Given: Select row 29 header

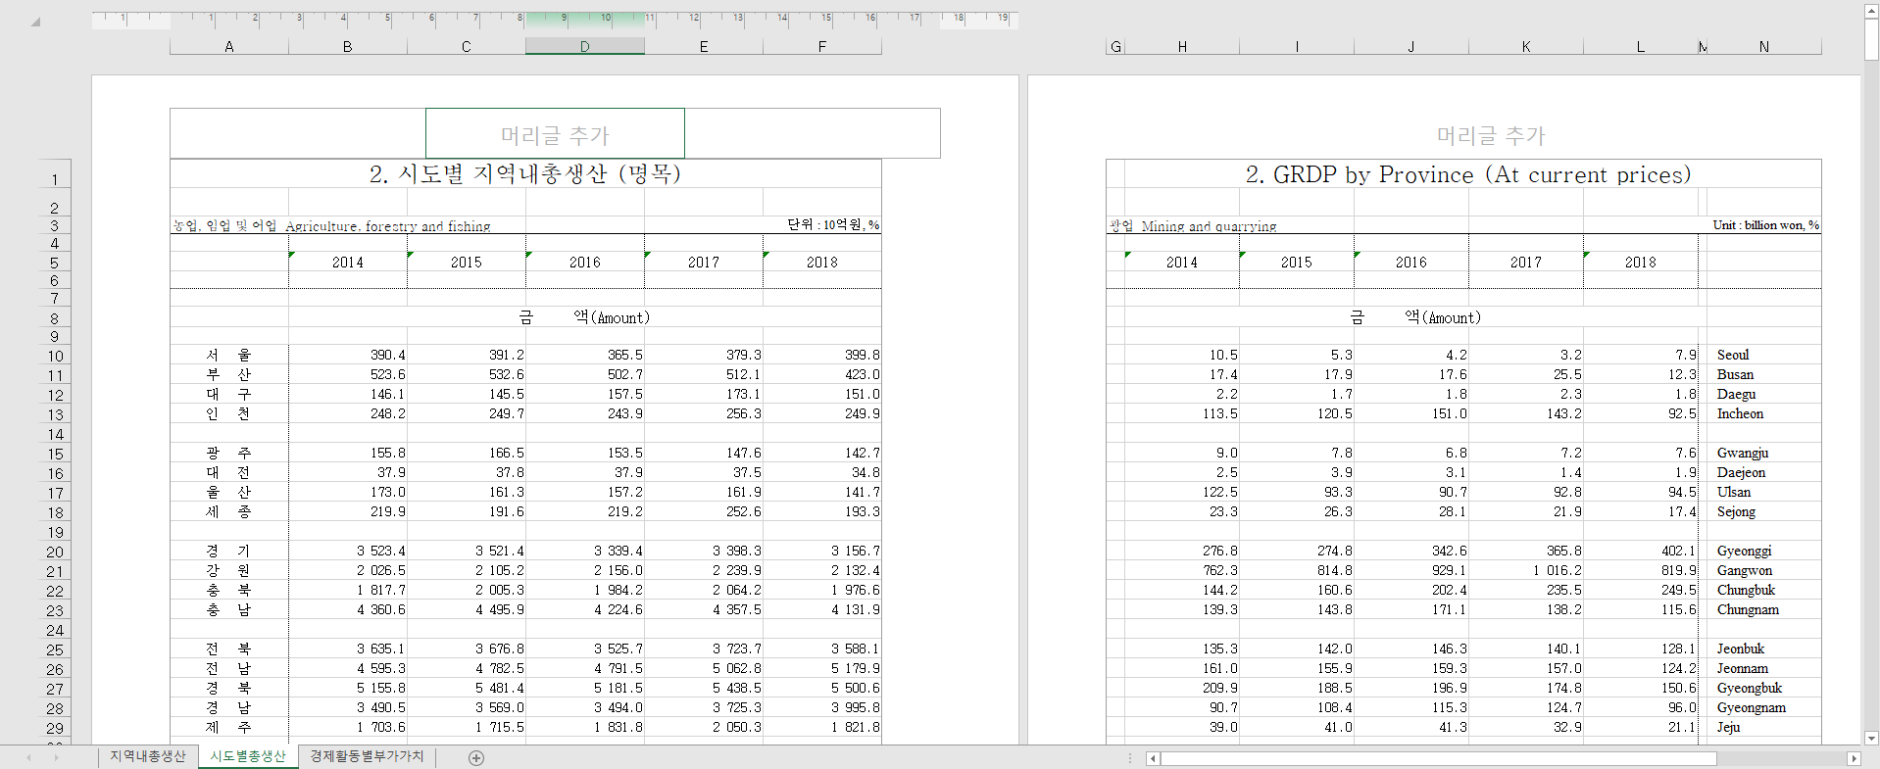Looking at the screenshot, I should 55,728.
